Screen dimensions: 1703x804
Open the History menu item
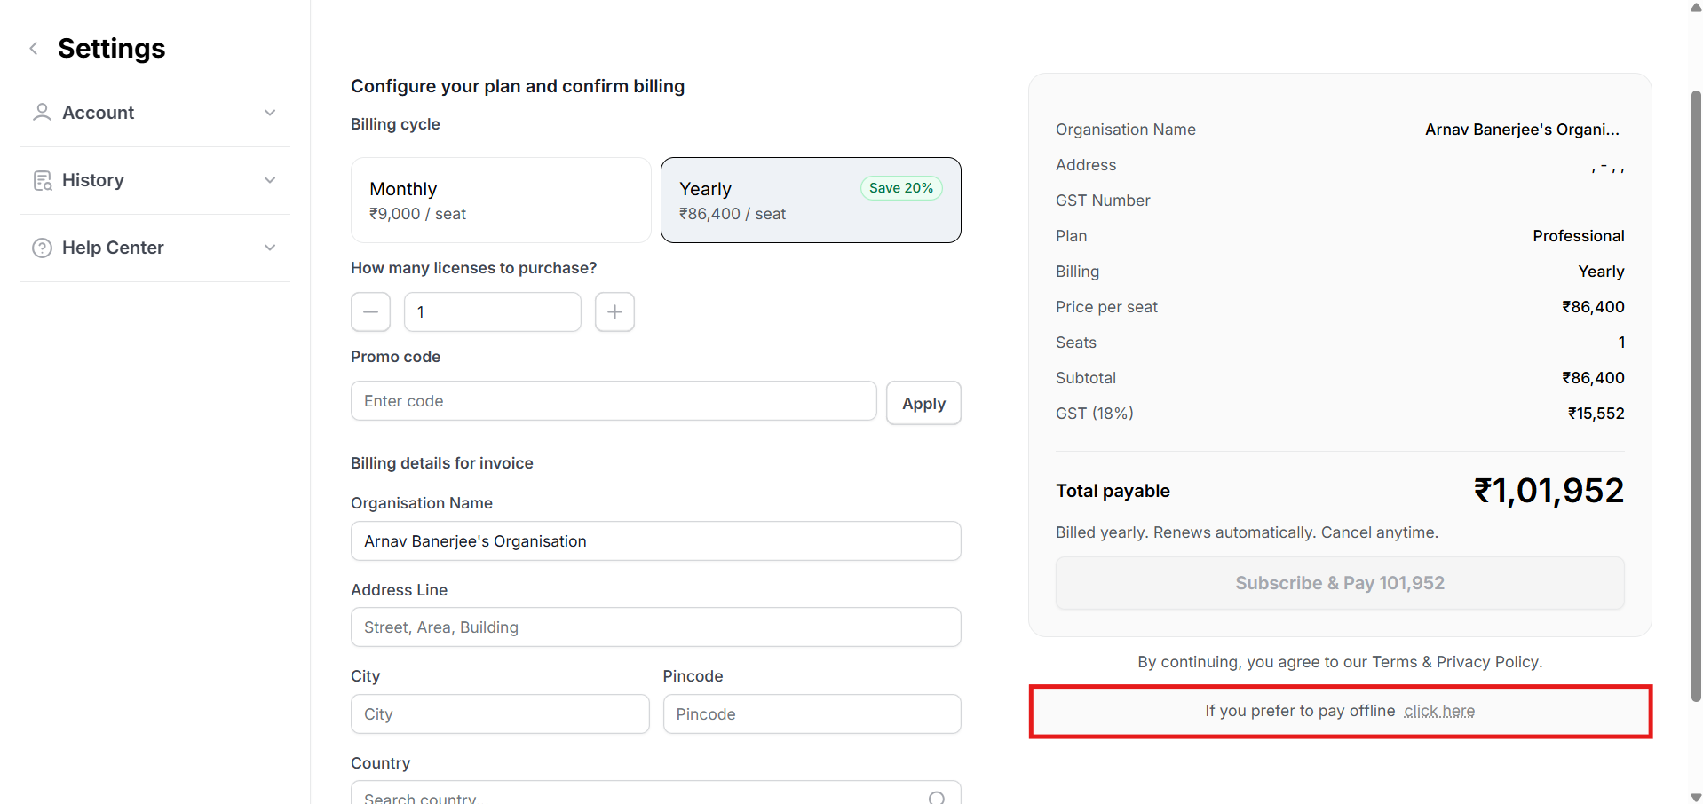(93, 180)
